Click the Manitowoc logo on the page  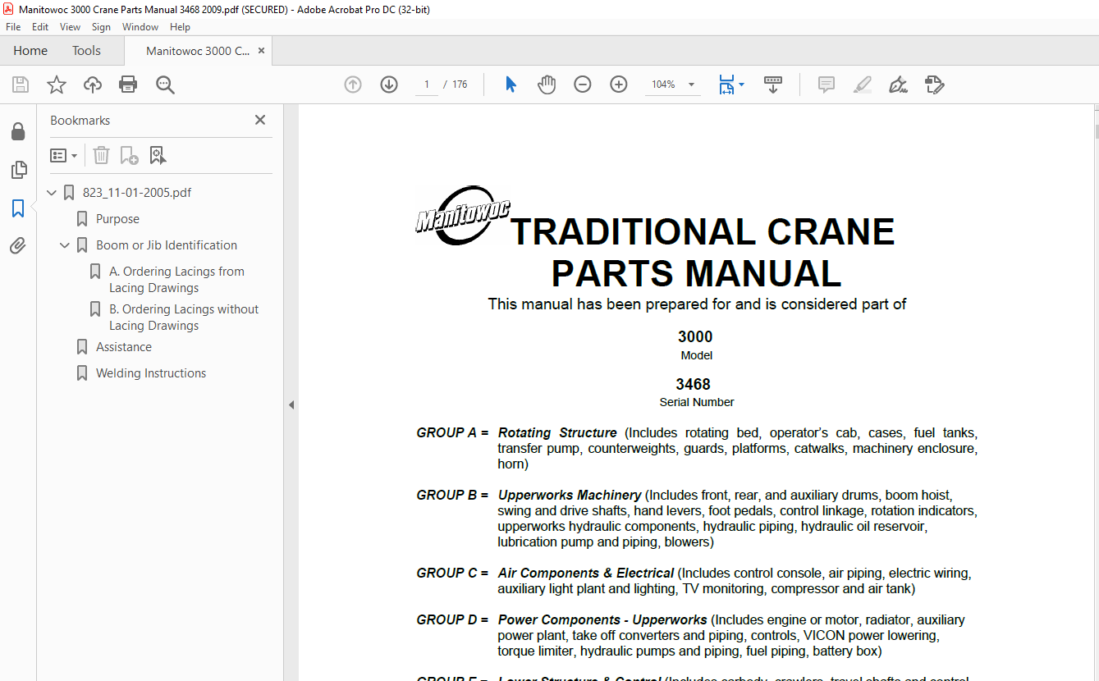(462, 215)
